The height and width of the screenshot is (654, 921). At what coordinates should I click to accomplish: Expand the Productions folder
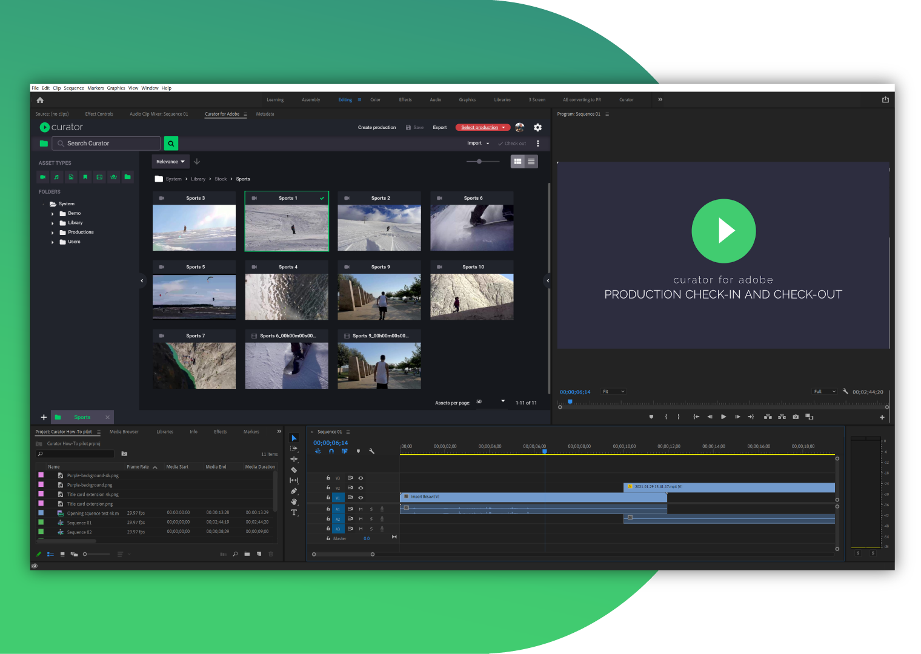coord(53,233)
